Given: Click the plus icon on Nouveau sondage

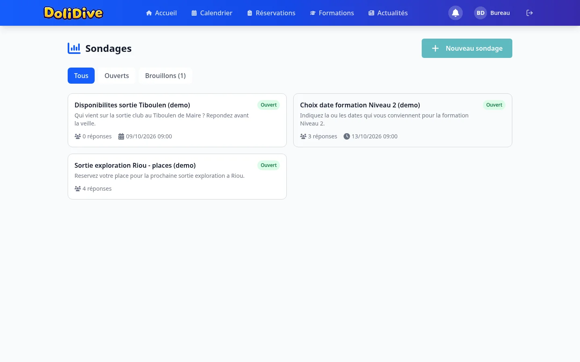Looking at the screenshot, I should [435, 48].
